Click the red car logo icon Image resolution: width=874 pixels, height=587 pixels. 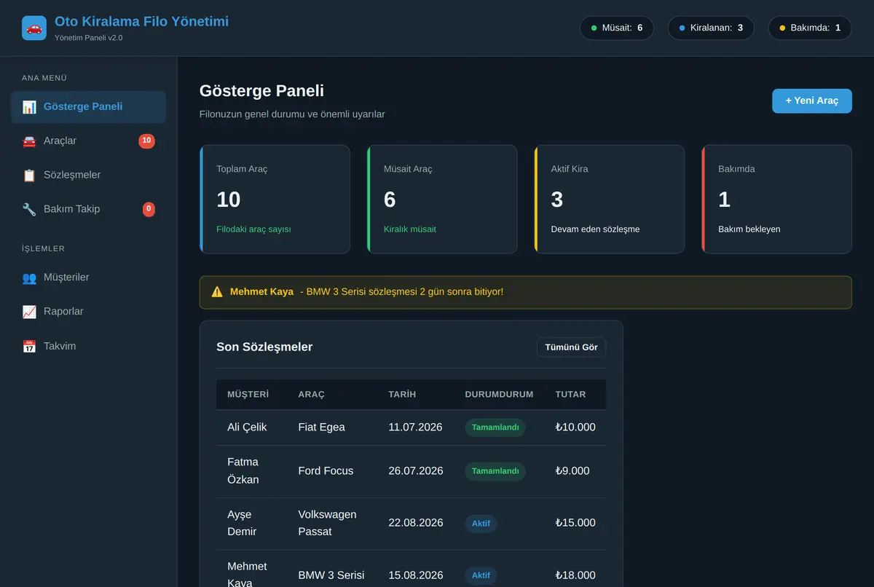(x=34, y=28)
